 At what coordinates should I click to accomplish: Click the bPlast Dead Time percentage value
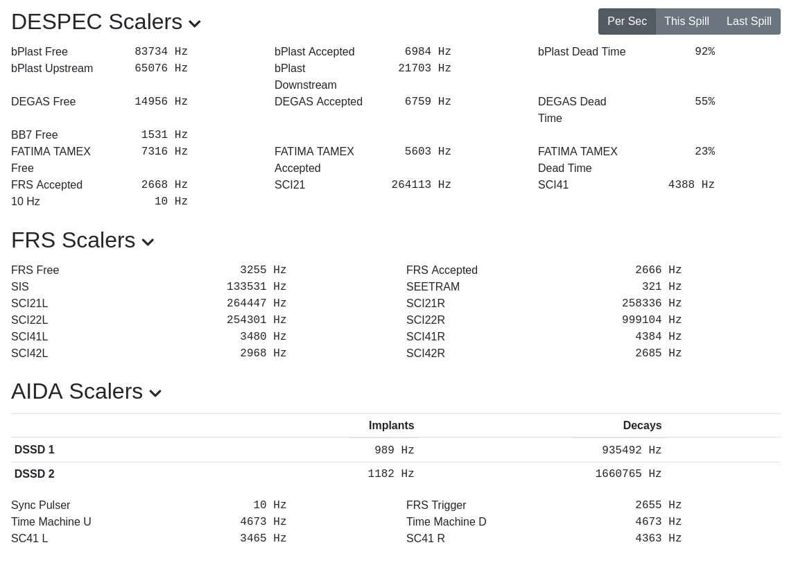point(704,52)
